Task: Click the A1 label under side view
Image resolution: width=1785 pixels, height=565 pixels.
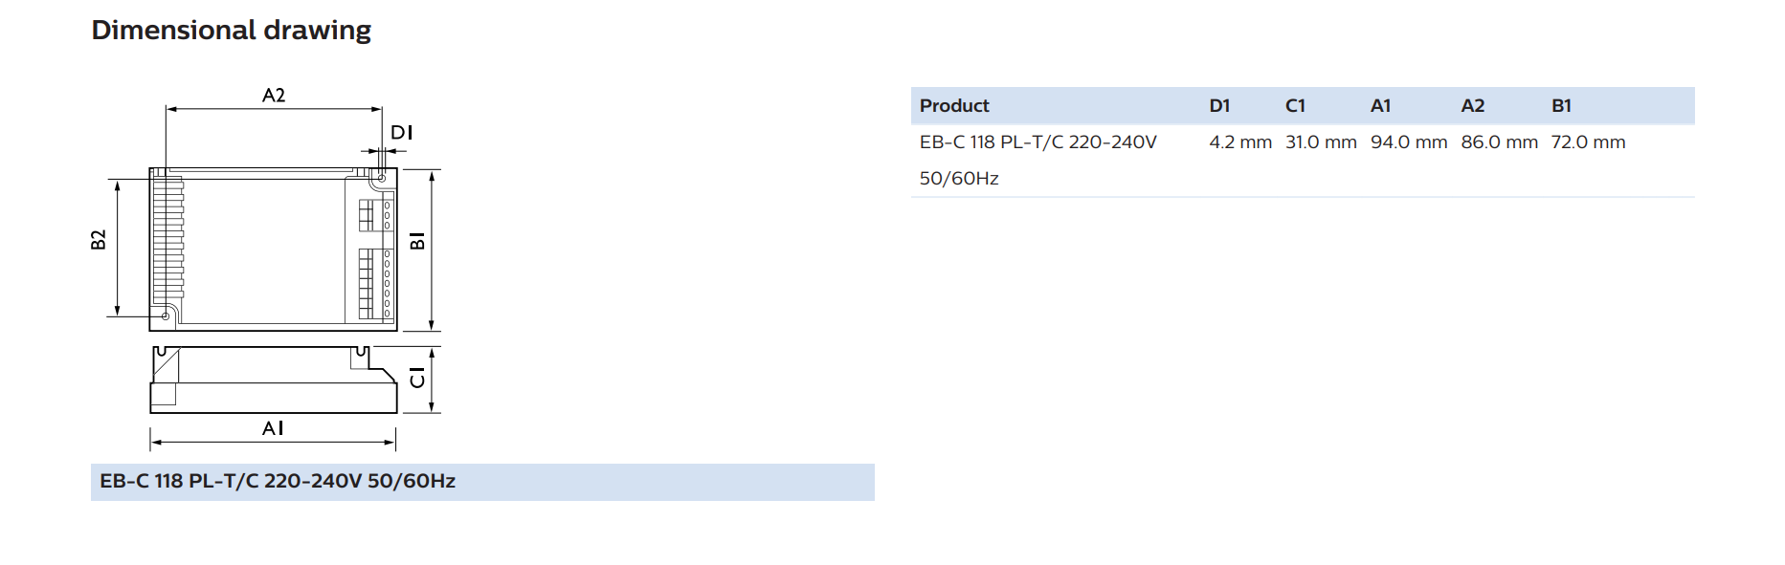Action: tap(273, 428)
